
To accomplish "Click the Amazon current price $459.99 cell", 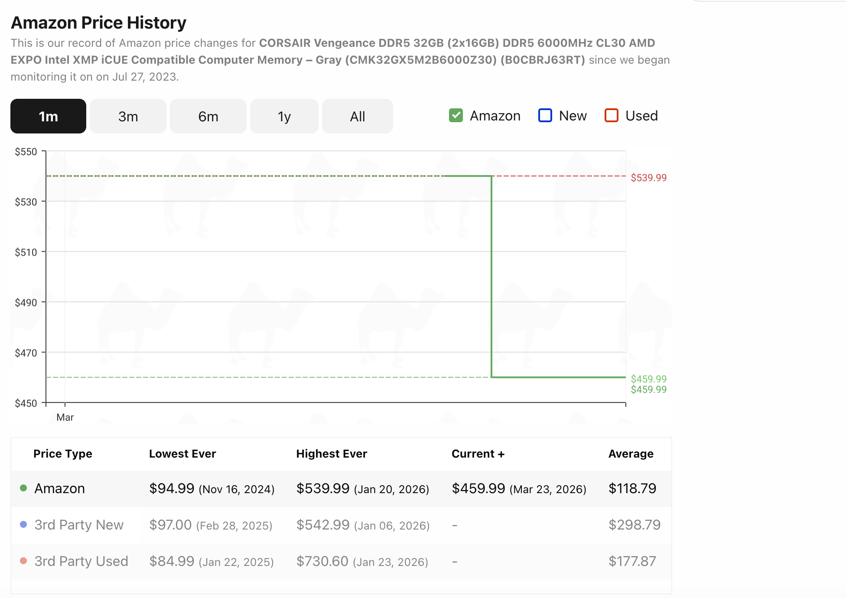I will click(478, 488).
